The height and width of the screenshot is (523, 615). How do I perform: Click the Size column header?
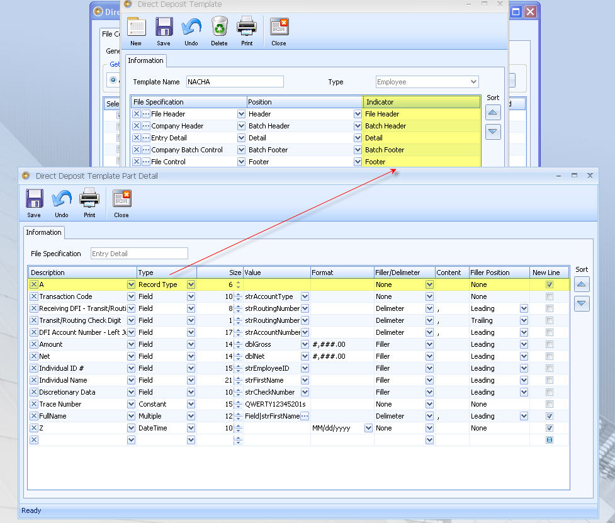(220, 273)
